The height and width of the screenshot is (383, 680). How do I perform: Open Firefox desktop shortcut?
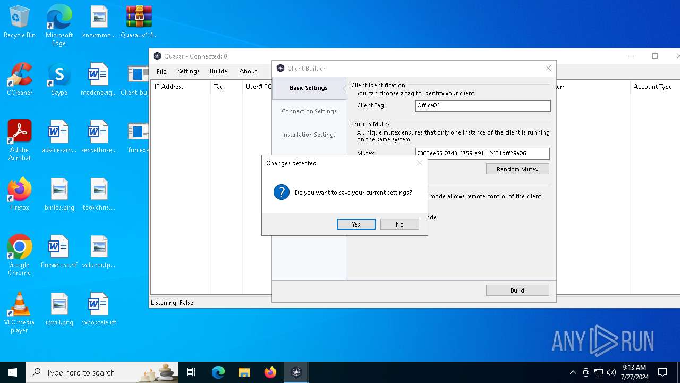(x=20, y=195)
